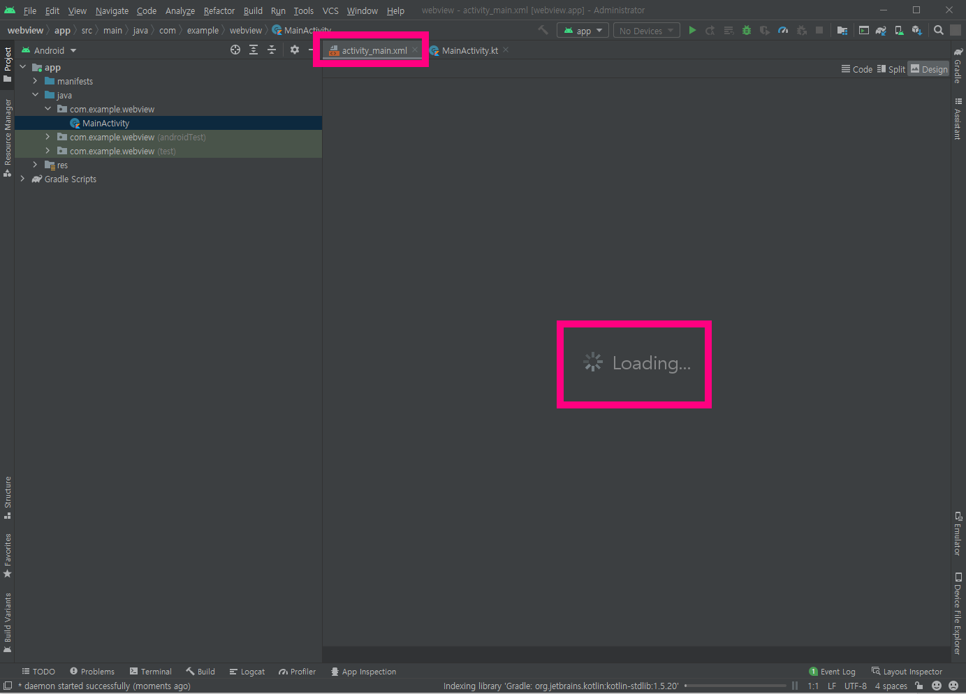The image size is (966, 694).
Task: Open the Event Log
Action: (x=832, y=672)
